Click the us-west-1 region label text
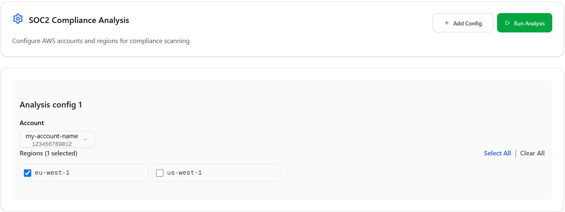Viewport: 565px width, 212px height. (x=184, y=173)
